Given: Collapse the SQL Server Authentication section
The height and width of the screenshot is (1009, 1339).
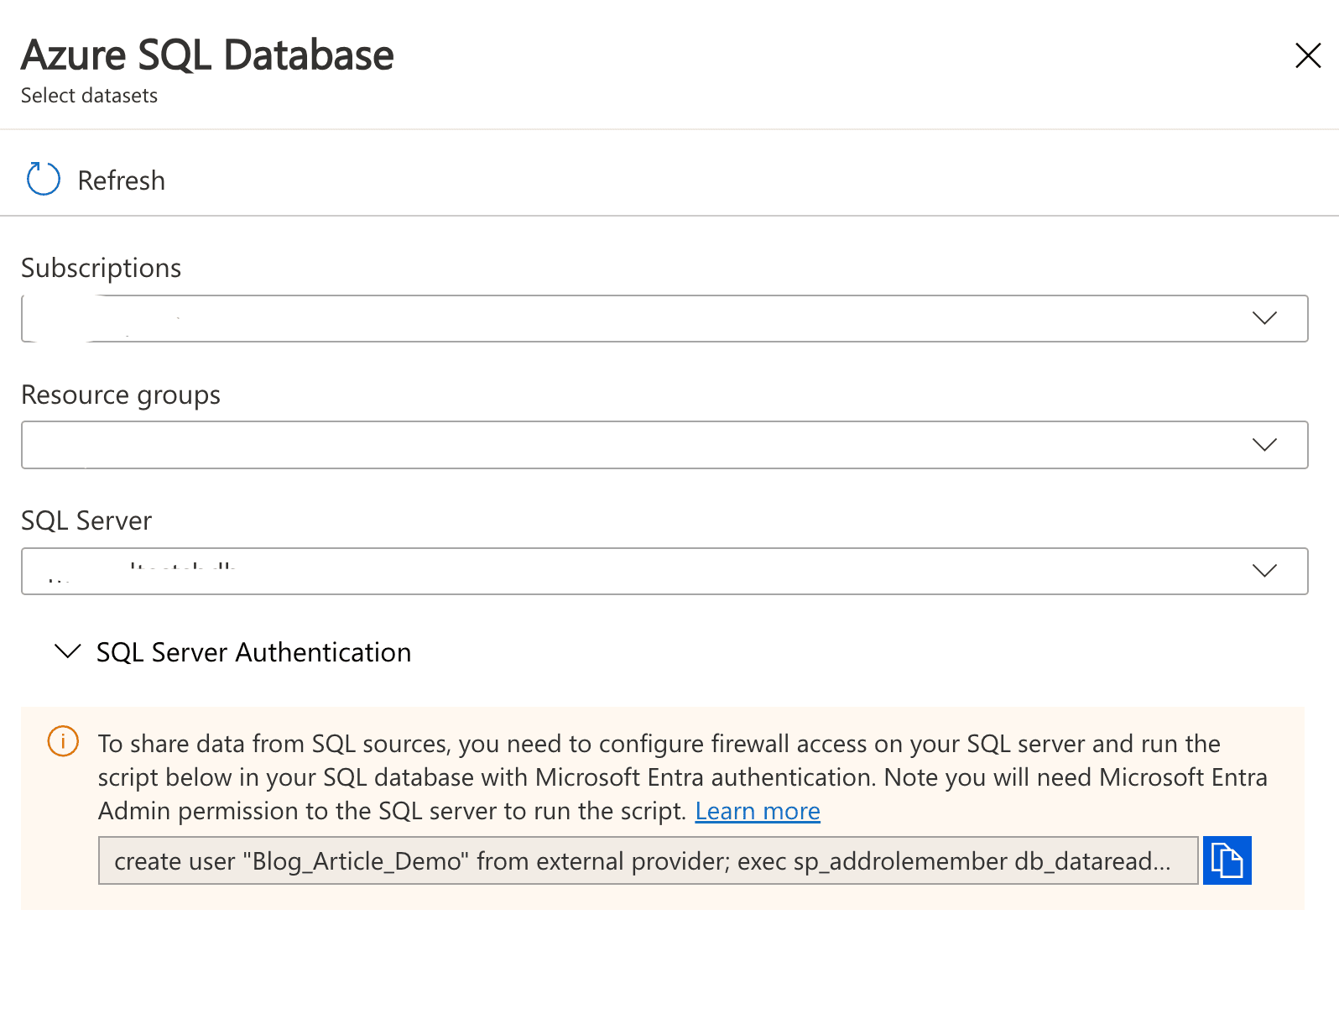Looking at the screenshot, I should 67,651.
